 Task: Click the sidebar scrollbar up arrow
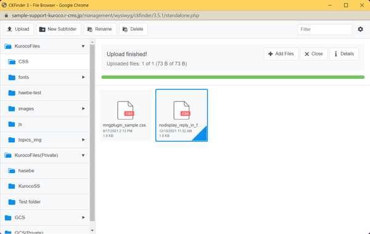pyautogui.click(x=92, y=42)
